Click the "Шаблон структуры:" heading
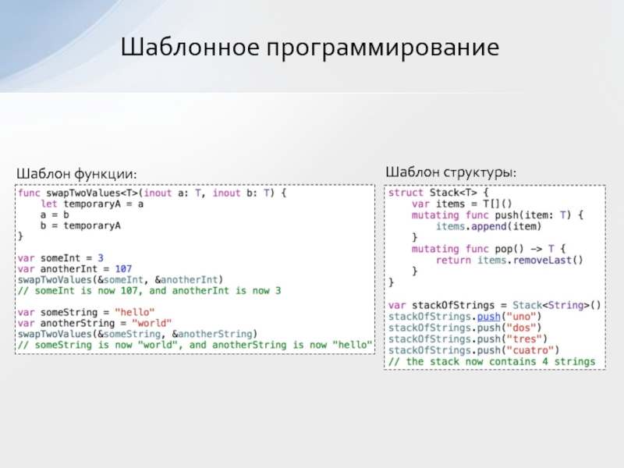 451,172
